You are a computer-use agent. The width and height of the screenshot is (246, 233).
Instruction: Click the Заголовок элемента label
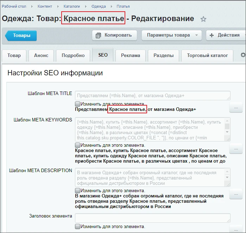(x=51, y=216)
